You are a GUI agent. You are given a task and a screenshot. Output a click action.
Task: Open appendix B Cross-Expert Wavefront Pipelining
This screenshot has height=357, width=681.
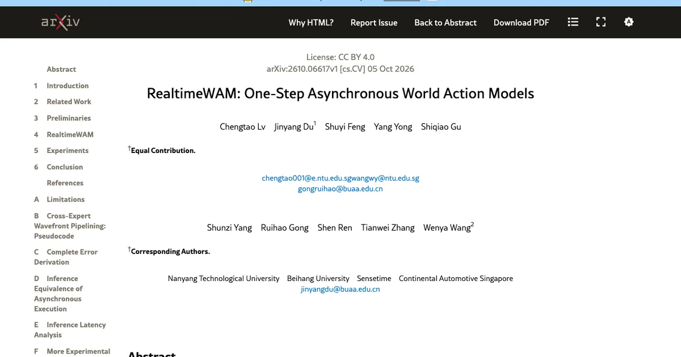(x=70, y=226)
